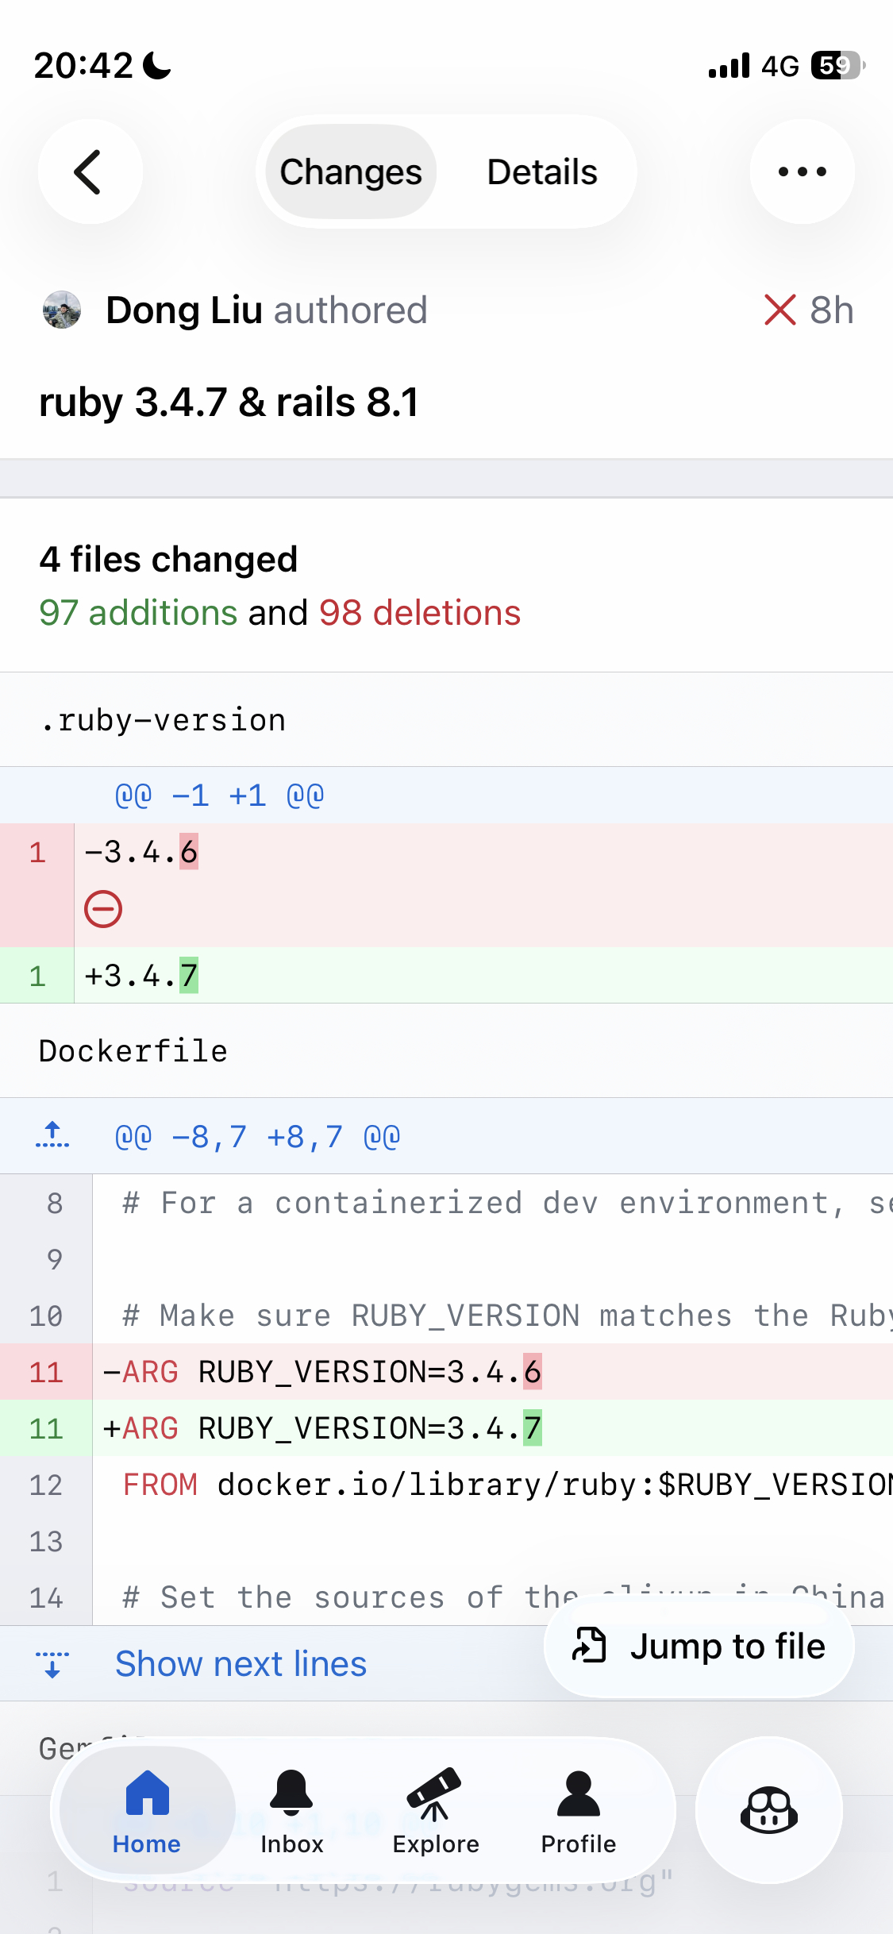Go to Home tab
Screen dimensions: 893x1934
pyautogui.click(x=147, y=1809)
